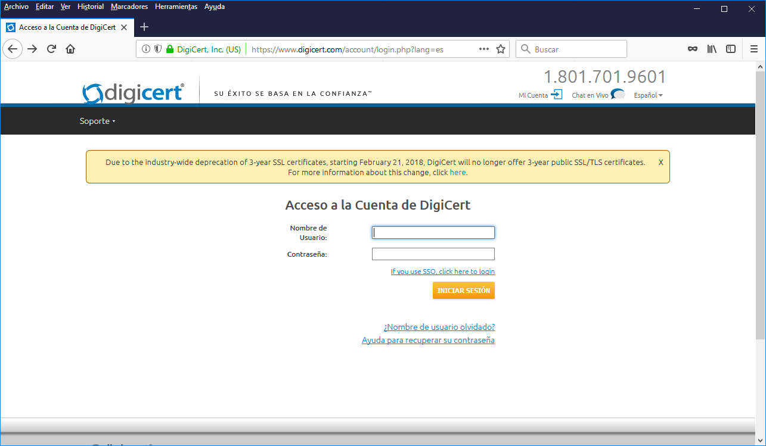Image resolution: width=766 pixels, height=446 pixels.
Task: Open the Marcadores menu
Action: (x=129, y=7)
